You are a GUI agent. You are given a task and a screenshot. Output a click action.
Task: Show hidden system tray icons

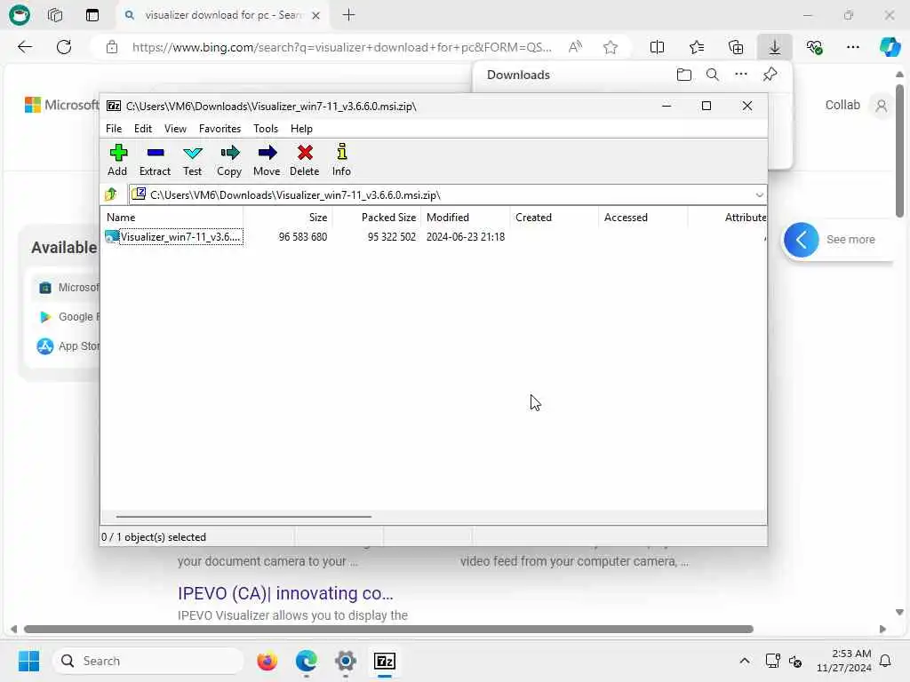tap(745, 661)
